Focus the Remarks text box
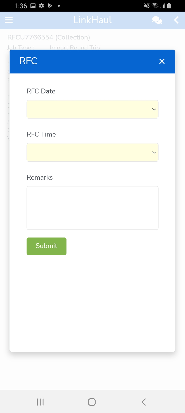 pyautogui.click(x=92, y=208)
